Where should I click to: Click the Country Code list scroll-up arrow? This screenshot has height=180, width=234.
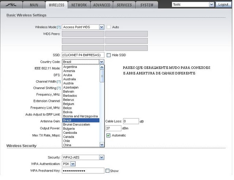click(x=102, y=67)
